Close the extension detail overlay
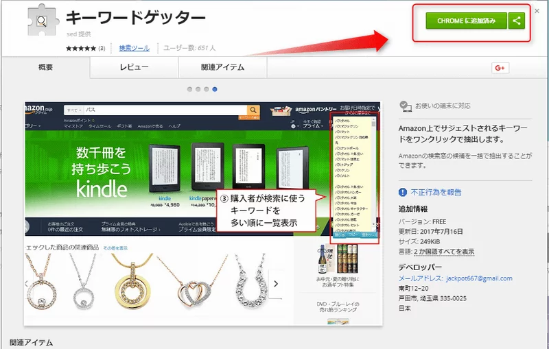 coord(537,10)
